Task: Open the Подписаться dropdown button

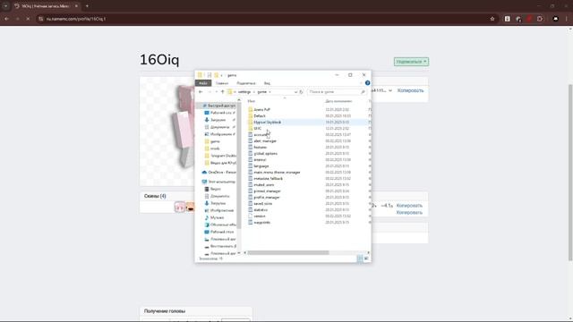Action: click(411, 62)
